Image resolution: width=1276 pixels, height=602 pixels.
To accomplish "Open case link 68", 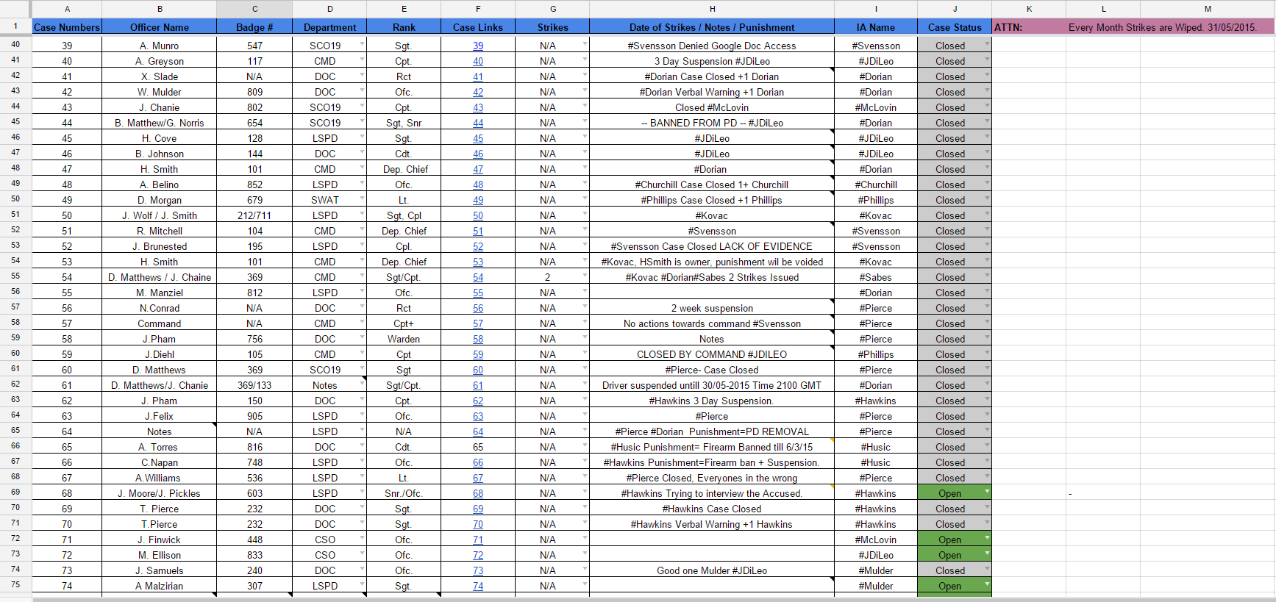I will click(478, 493).
